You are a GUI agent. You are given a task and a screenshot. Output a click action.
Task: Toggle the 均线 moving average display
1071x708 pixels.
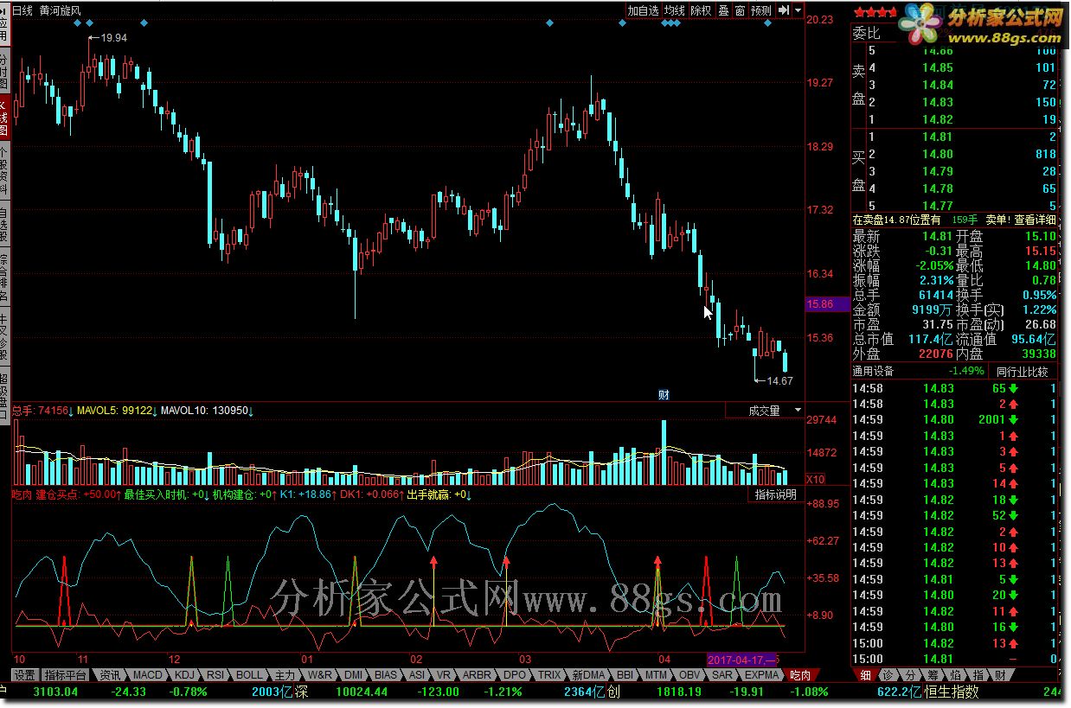[x=675, y=10]
